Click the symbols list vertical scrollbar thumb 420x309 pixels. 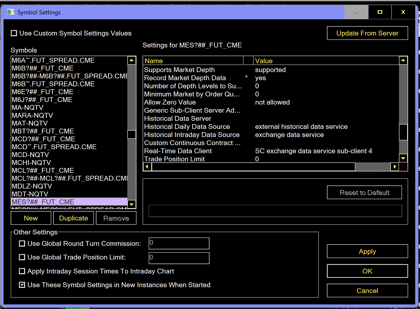pos(132,134)
